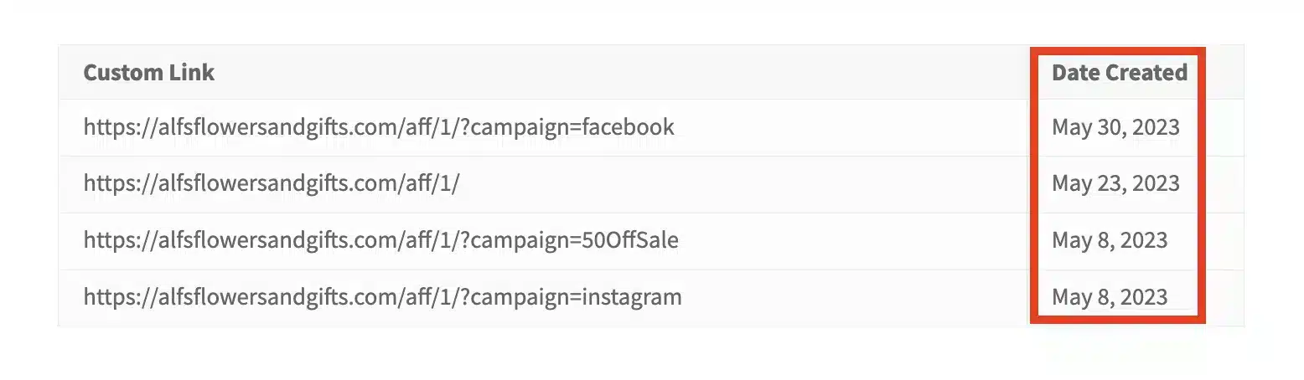The width and height of the screenshot is (1304, 380).
Task: Click the Custom Link column header
Action: [x=149, y=73]
